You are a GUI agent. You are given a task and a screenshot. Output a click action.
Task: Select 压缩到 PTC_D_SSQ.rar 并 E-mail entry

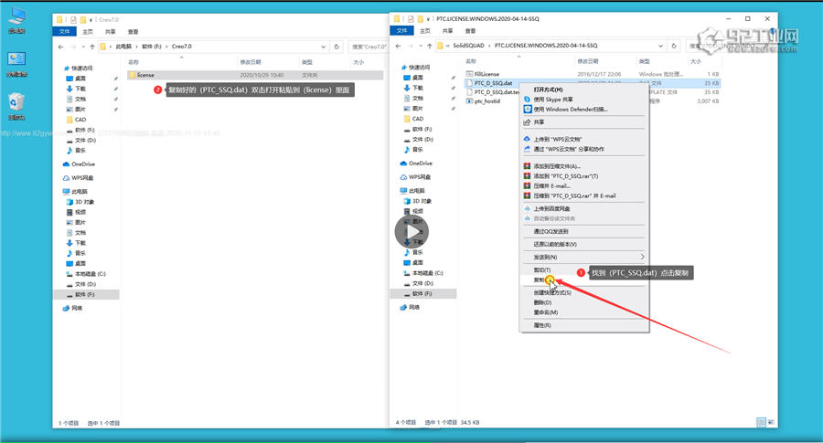click(575, 196)
